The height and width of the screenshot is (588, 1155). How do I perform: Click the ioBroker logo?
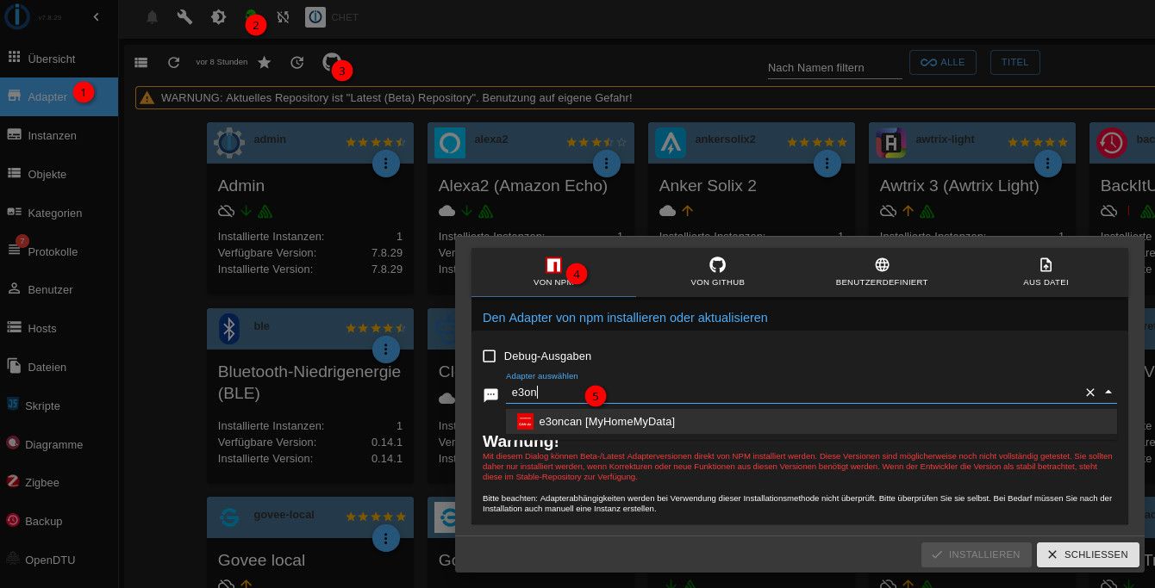(19, 17)
